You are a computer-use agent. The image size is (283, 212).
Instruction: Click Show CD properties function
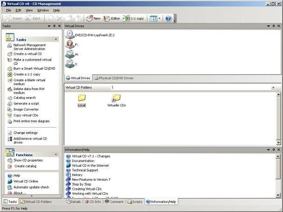(x=28, y=160)
